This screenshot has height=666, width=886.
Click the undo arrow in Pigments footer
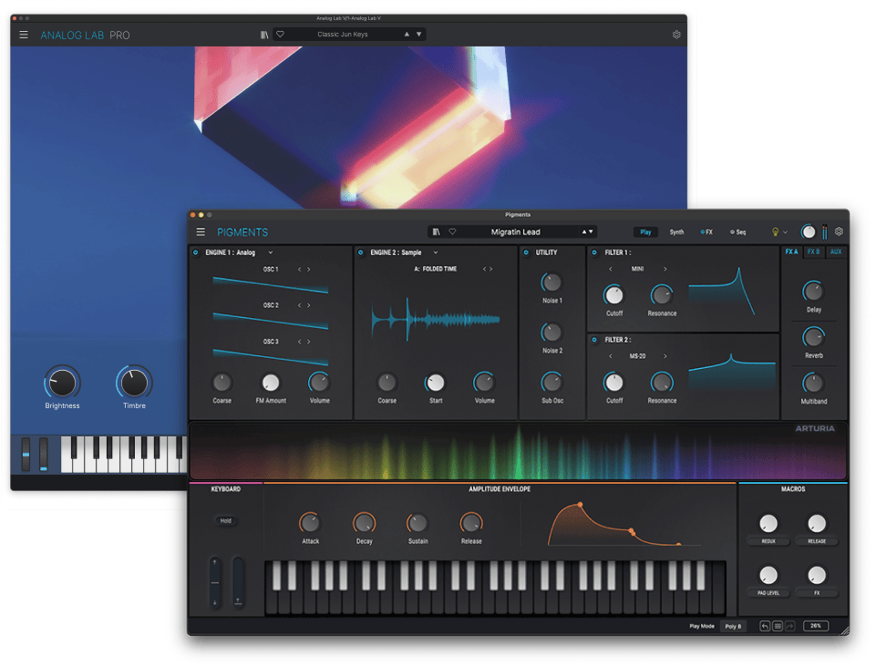pos(765,626)
